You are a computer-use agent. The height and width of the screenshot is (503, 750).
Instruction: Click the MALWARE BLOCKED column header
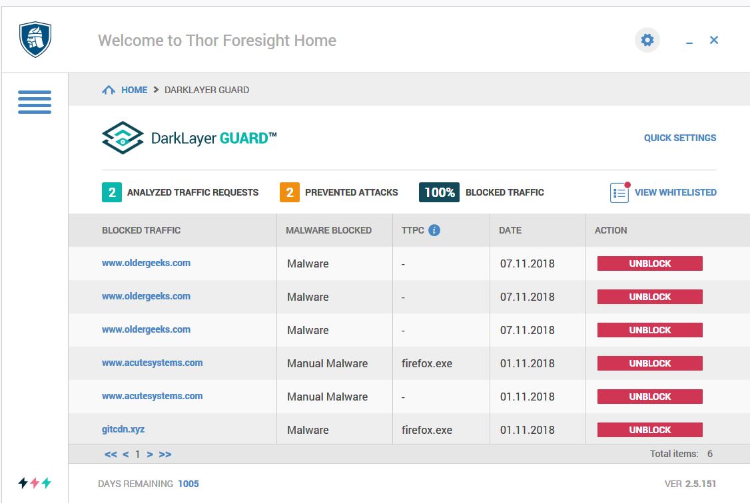pos(328,230)
